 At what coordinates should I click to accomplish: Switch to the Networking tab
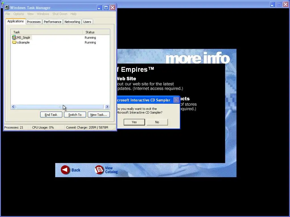pyautogui.click(x=72, y=22)
